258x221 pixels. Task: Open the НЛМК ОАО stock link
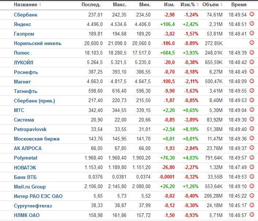[27, 215]
